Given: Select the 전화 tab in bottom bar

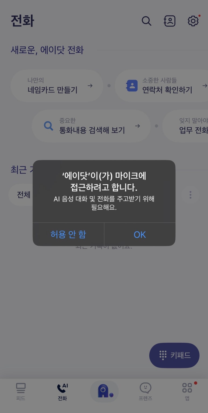Looking at the screenshot, I should [62, 391].
